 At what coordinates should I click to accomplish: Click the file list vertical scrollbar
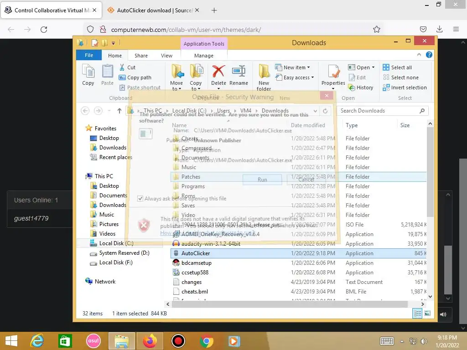[x=430, y=172]
